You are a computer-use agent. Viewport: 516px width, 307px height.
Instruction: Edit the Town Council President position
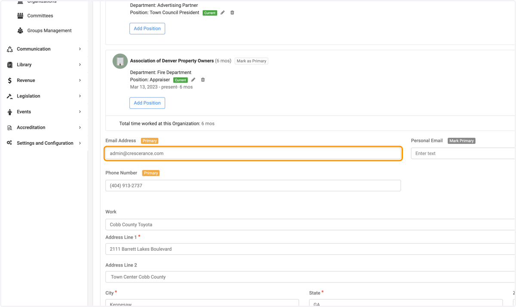[x=223, y=13]
